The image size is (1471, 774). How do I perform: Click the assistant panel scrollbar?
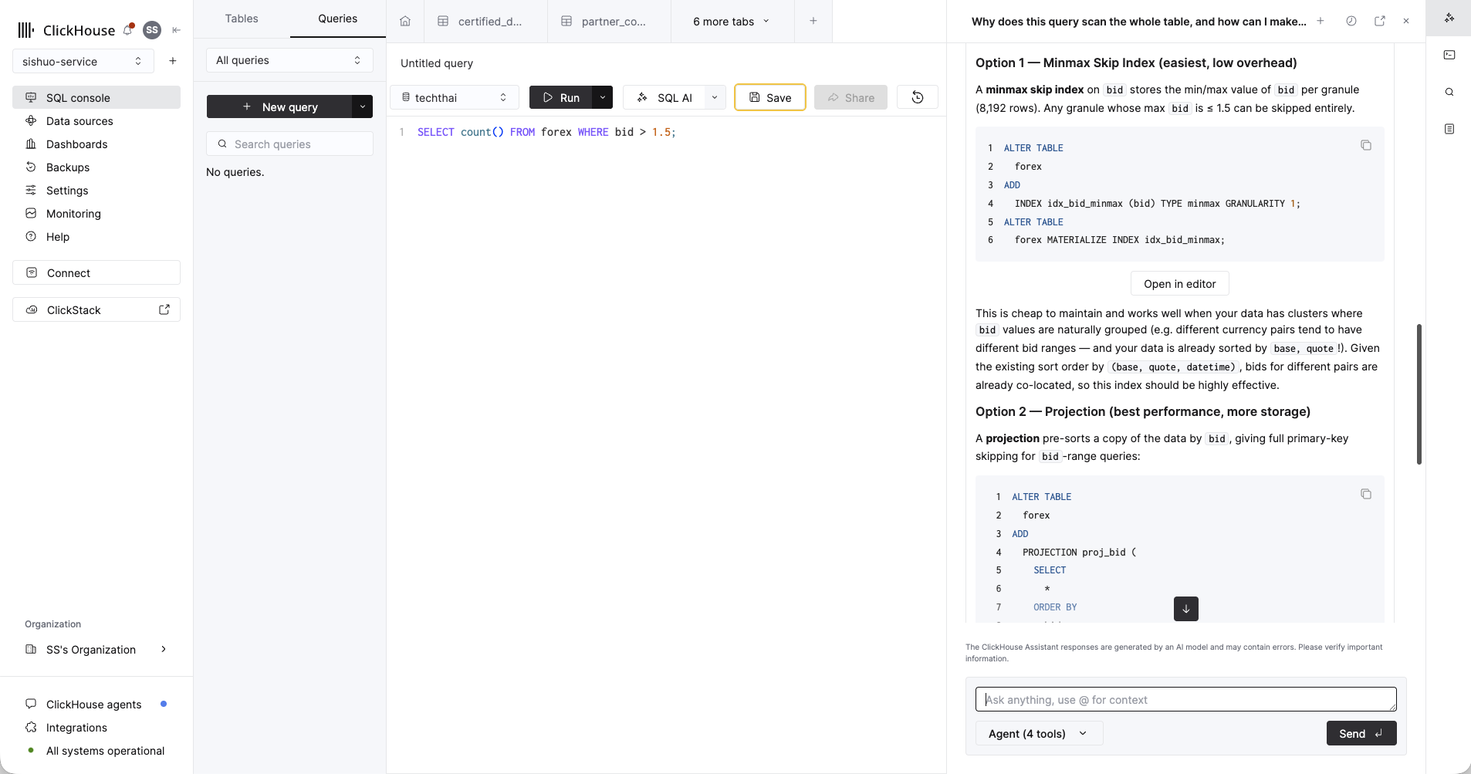click(x=1419, y=394)
